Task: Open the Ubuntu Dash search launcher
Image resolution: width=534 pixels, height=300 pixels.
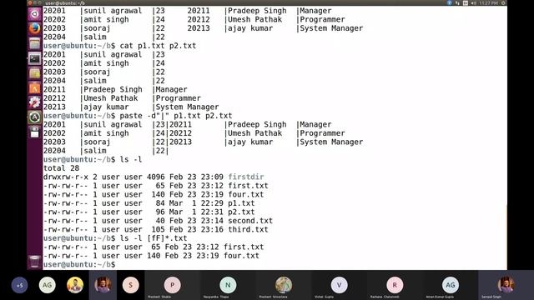Action: click(34, 14)
